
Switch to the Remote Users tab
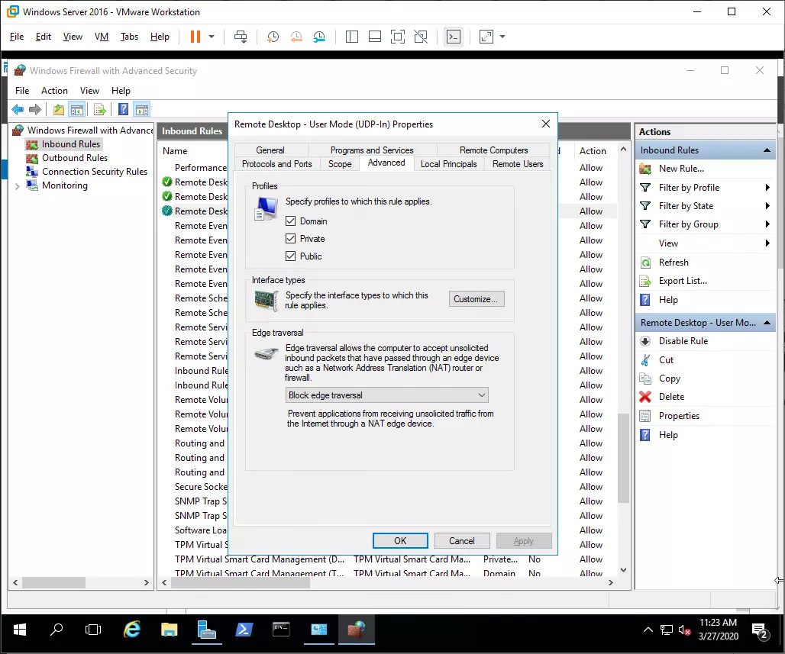click(x=518, y=164)
